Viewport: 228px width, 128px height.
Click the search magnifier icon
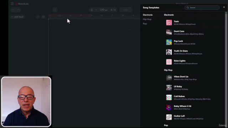pyautogui.click(x=188, y=7)
